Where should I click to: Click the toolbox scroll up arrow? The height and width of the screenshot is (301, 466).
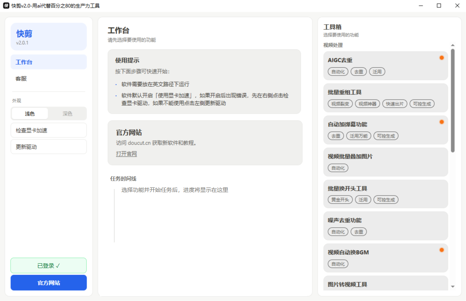click(x=453, y=45)
